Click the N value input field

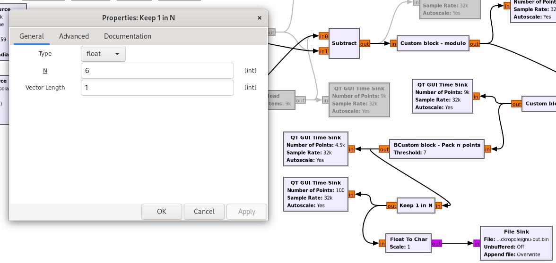click(157, 71)
